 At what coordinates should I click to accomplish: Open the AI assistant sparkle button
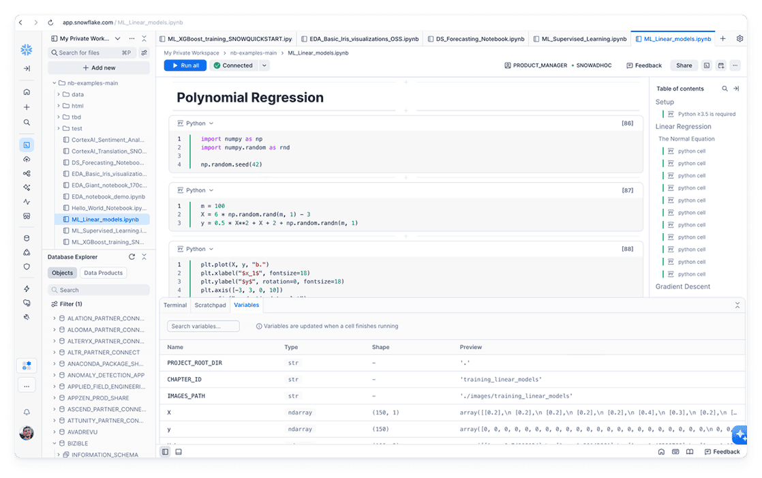[x=740, y=435]
